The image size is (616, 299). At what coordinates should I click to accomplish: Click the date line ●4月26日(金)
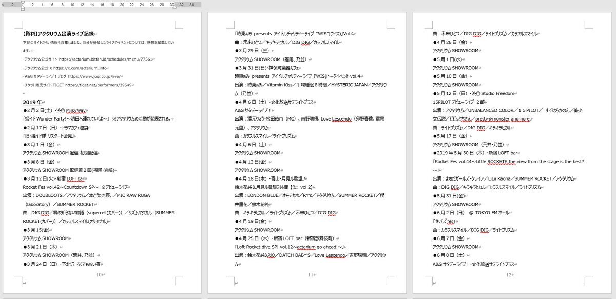[450, 42]
